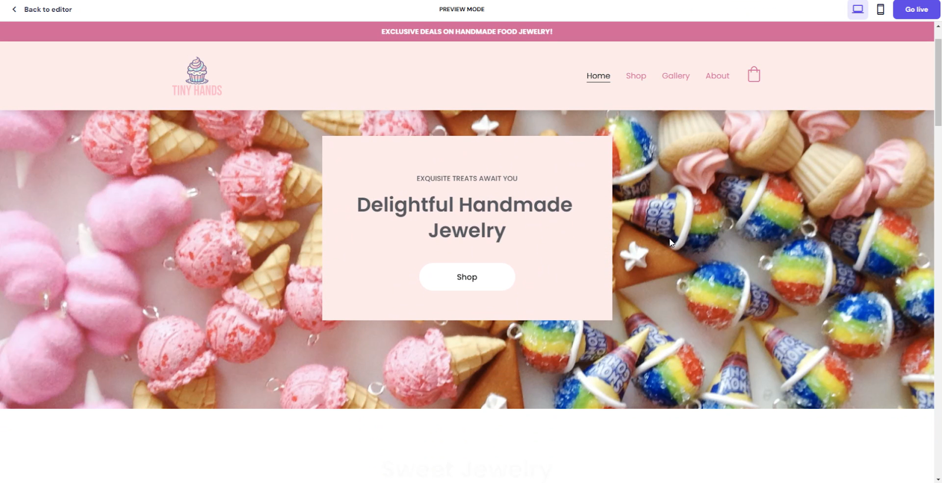Click the Exquisite Treats Await You text

click(x=467, y=178)
